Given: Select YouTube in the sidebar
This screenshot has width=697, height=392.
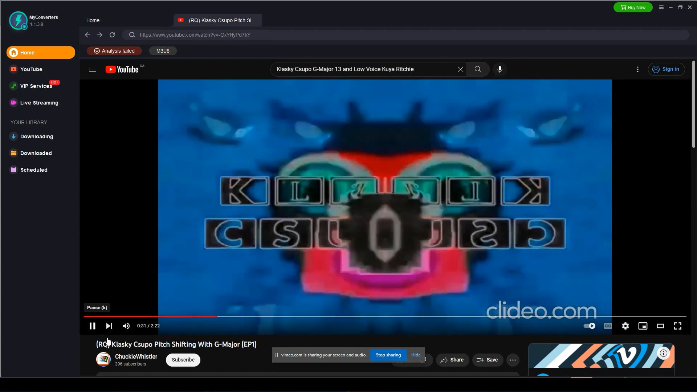Looking at the screenshot, I should pos(32,69).
